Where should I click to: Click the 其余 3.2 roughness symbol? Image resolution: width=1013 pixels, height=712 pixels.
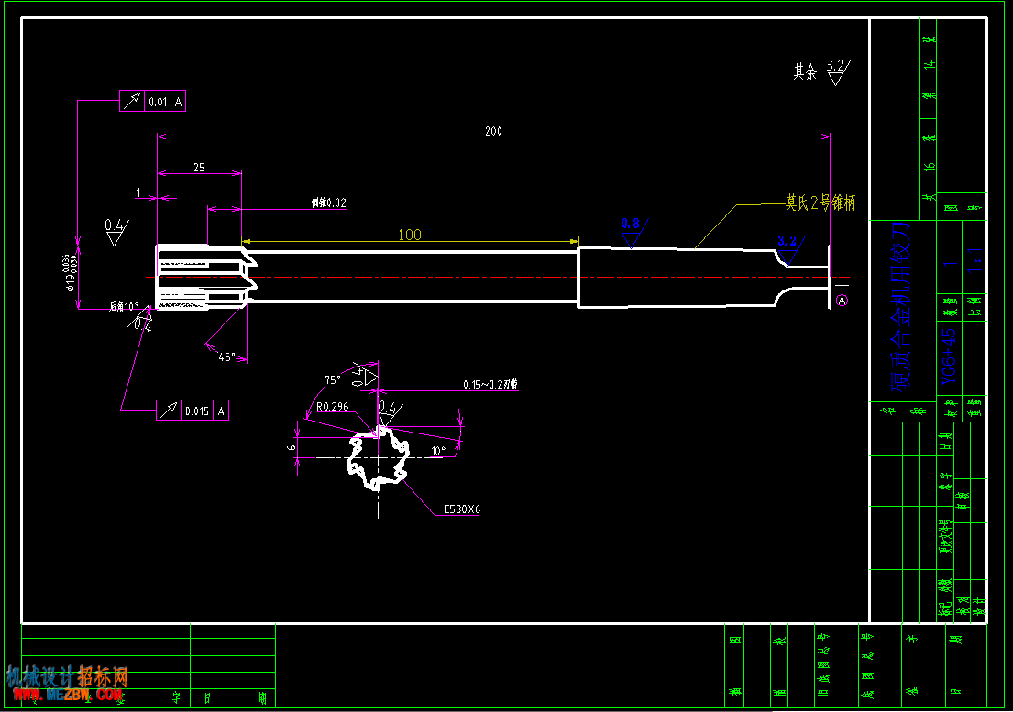click(x=822, y=71)
